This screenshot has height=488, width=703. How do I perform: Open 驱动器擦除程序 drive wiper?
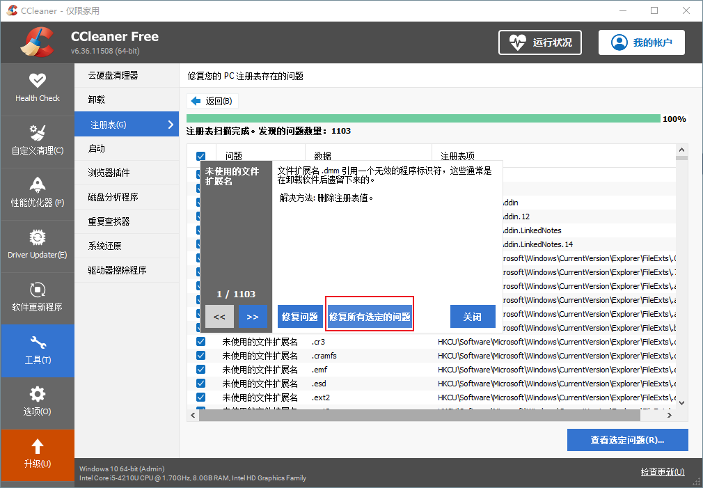pos(127,270)
